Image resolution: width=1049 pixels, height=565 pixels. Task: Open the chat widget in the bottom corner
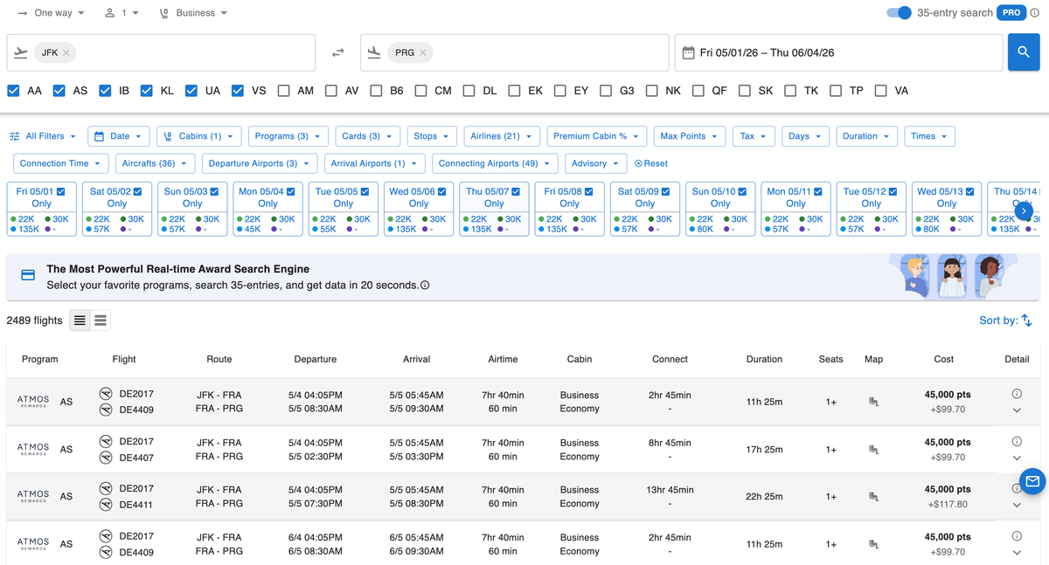[x=1033, y=481]
